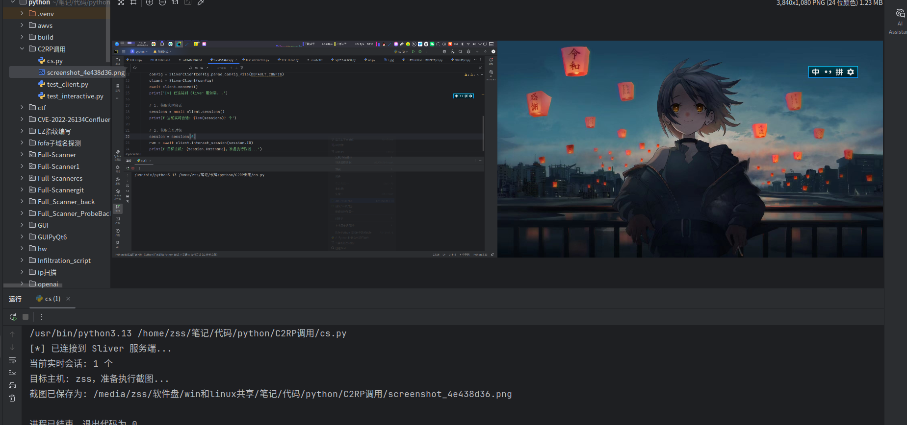Close the cs (1) run tab
Viewport: 907px width, 425px height.
pyautogui.click(x=68, y=299)
